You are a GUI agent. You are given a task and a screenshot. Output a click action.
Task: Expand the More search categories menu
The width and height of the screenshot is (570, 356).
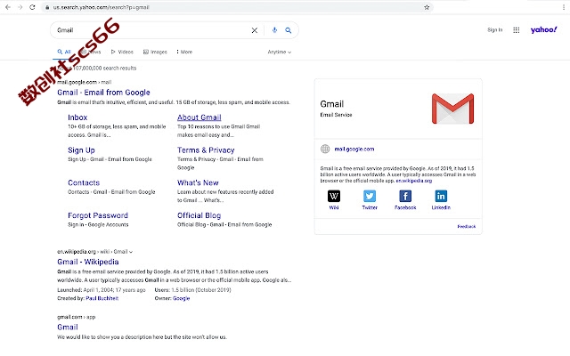click(184, 52)
